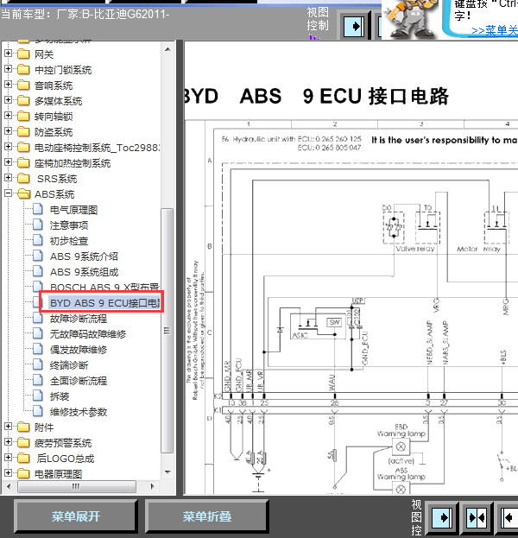Open the 终端诊断 document
The height and width of the screenshot is (538, 518).
click(x=69, y=365)
